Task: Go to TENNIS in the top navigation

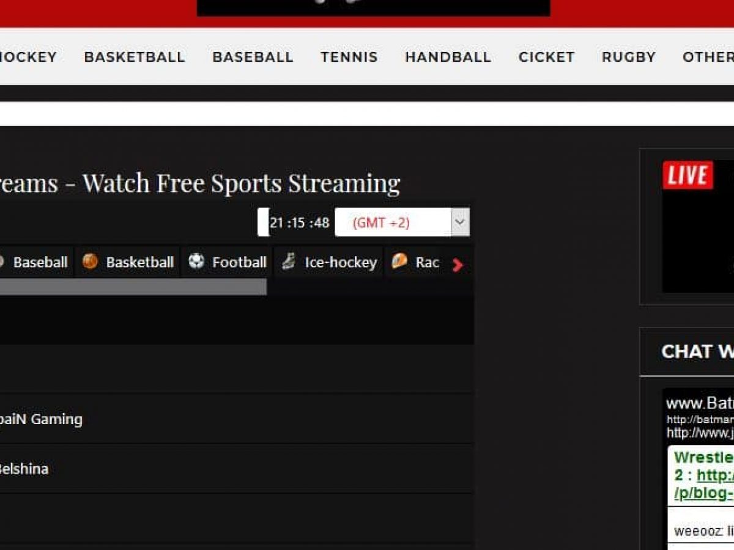Action: [349, 57]
